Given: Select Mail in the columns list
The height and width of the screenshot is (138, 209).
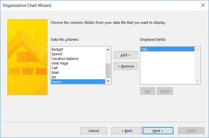Looking at the screenshot, I should (x=78, y=73).
